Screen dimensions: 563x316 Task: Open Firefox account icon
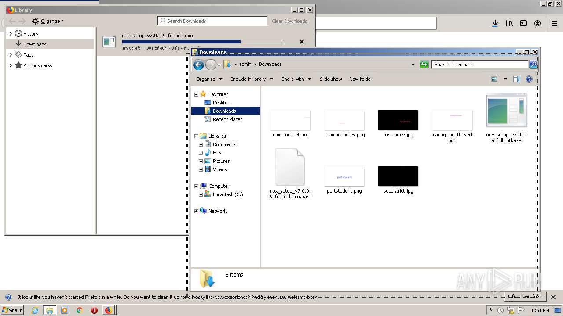(x=537, y=23)
